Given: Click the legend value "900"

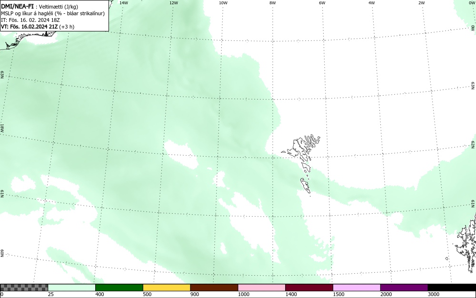Looking at the screenshot, I should pos(195,294).
